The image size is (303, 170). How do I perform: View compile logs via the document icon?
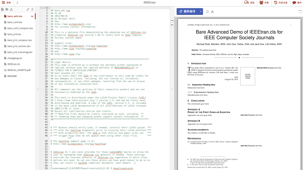coord(207,12)
